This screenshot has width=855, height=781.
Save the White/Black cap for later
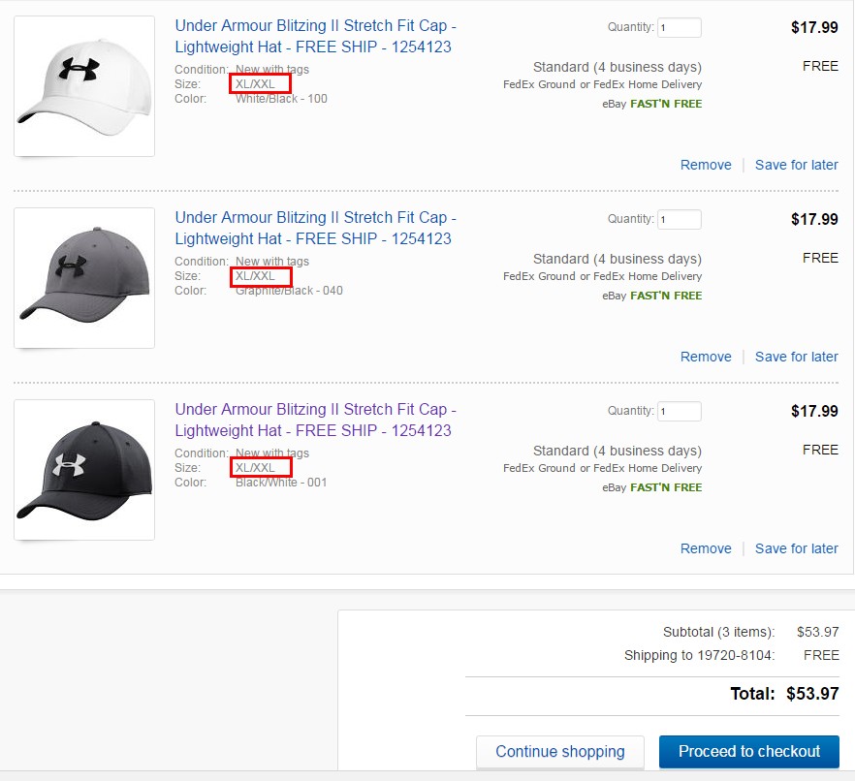(796, 165)
